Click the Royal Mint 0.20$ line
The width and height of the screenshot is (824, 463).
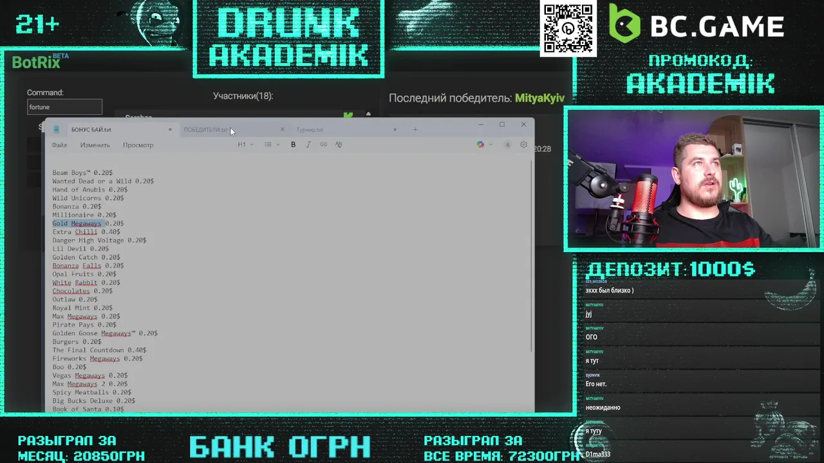(82, 307)
